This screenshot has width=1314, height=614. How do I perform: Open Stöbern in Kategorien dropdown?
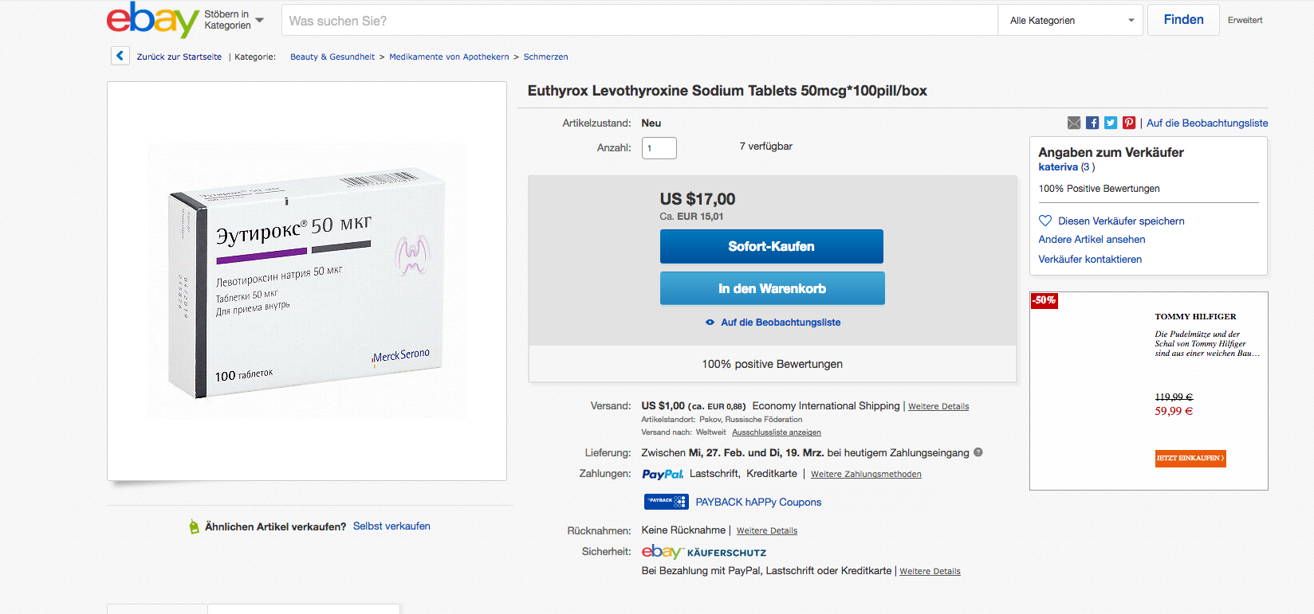pos(234,20)
